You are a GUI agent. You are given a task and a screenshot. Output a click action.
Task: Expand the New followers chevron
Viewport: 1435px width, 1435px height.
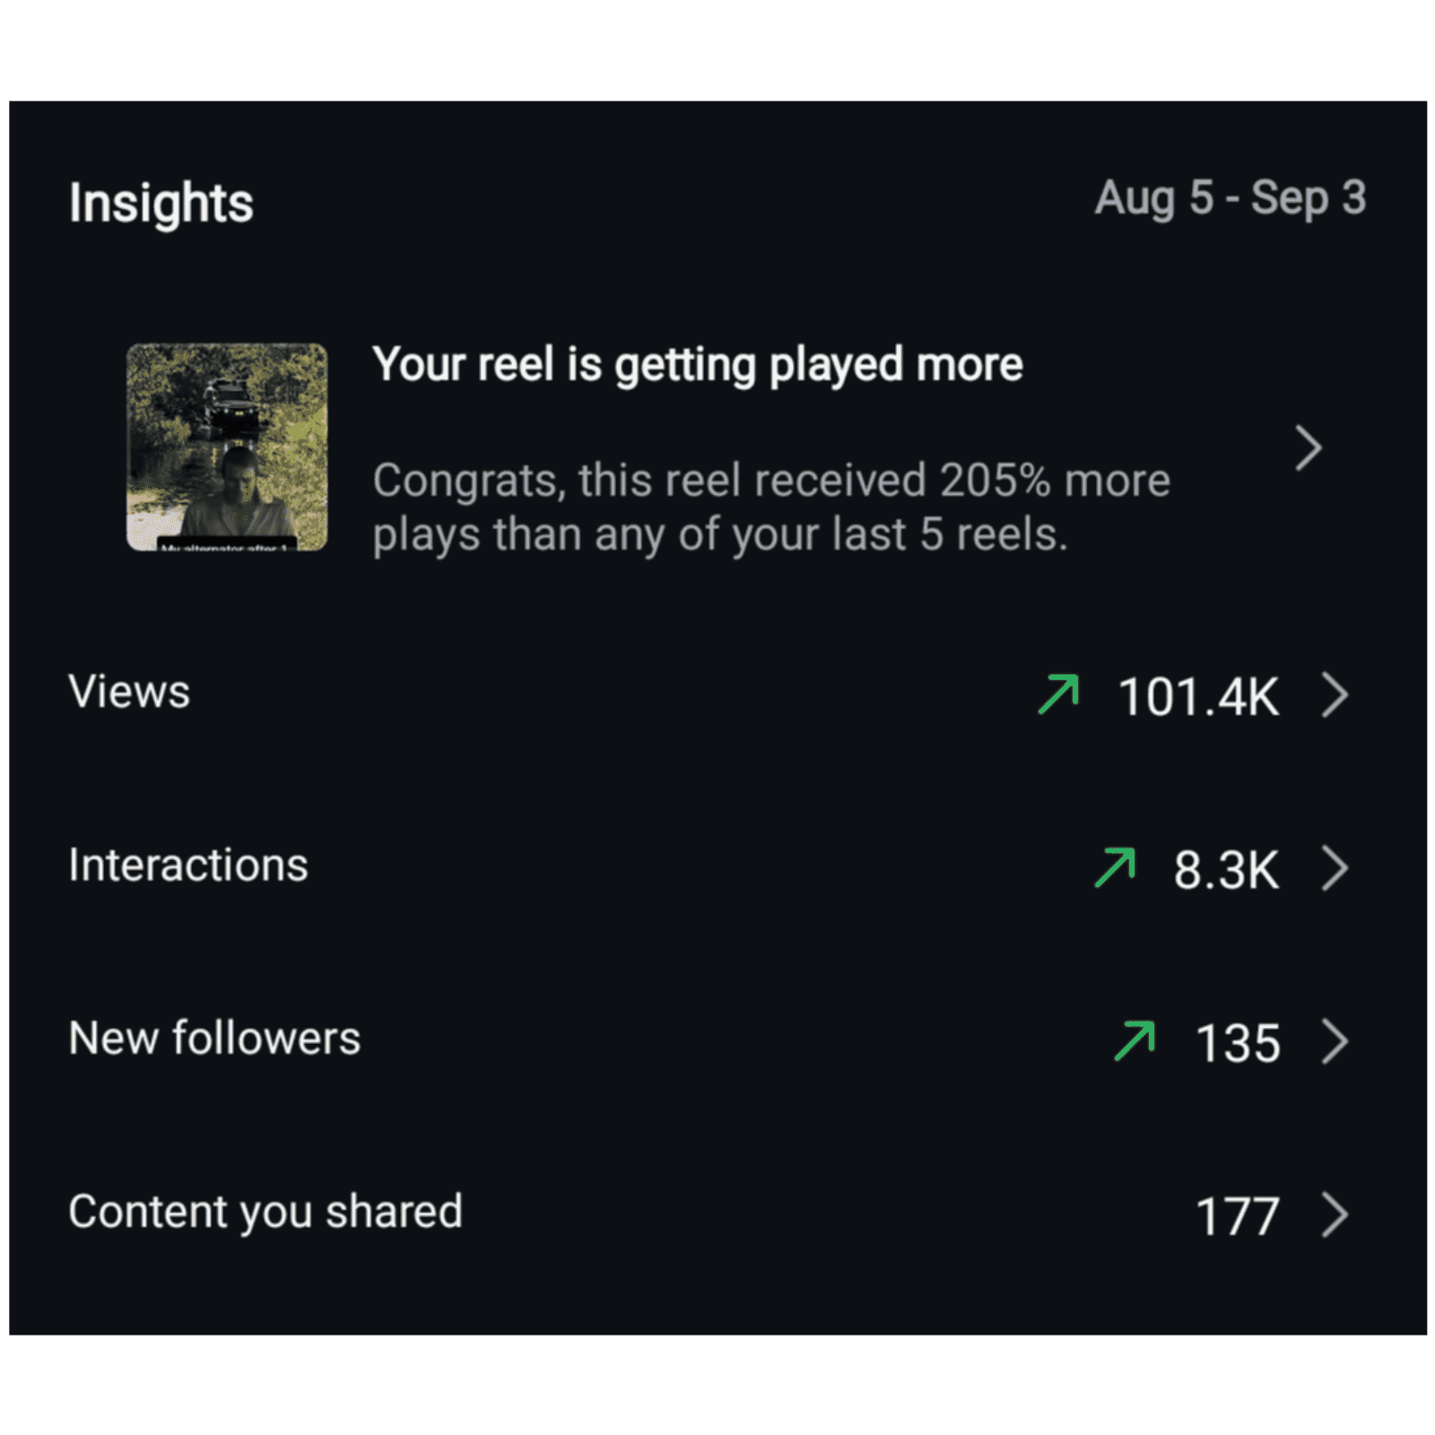click(1335, 1041)
